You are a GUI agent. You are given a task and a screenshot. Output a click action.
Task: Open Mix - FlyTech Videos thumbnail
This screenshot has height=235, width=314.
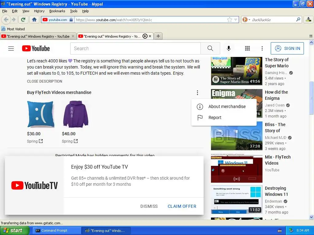(236, 168)
